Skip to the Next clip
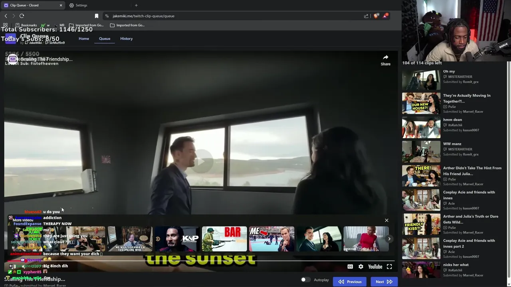Image resolution: width=511 pixels, height=287 pixels. tap(384, 281)
